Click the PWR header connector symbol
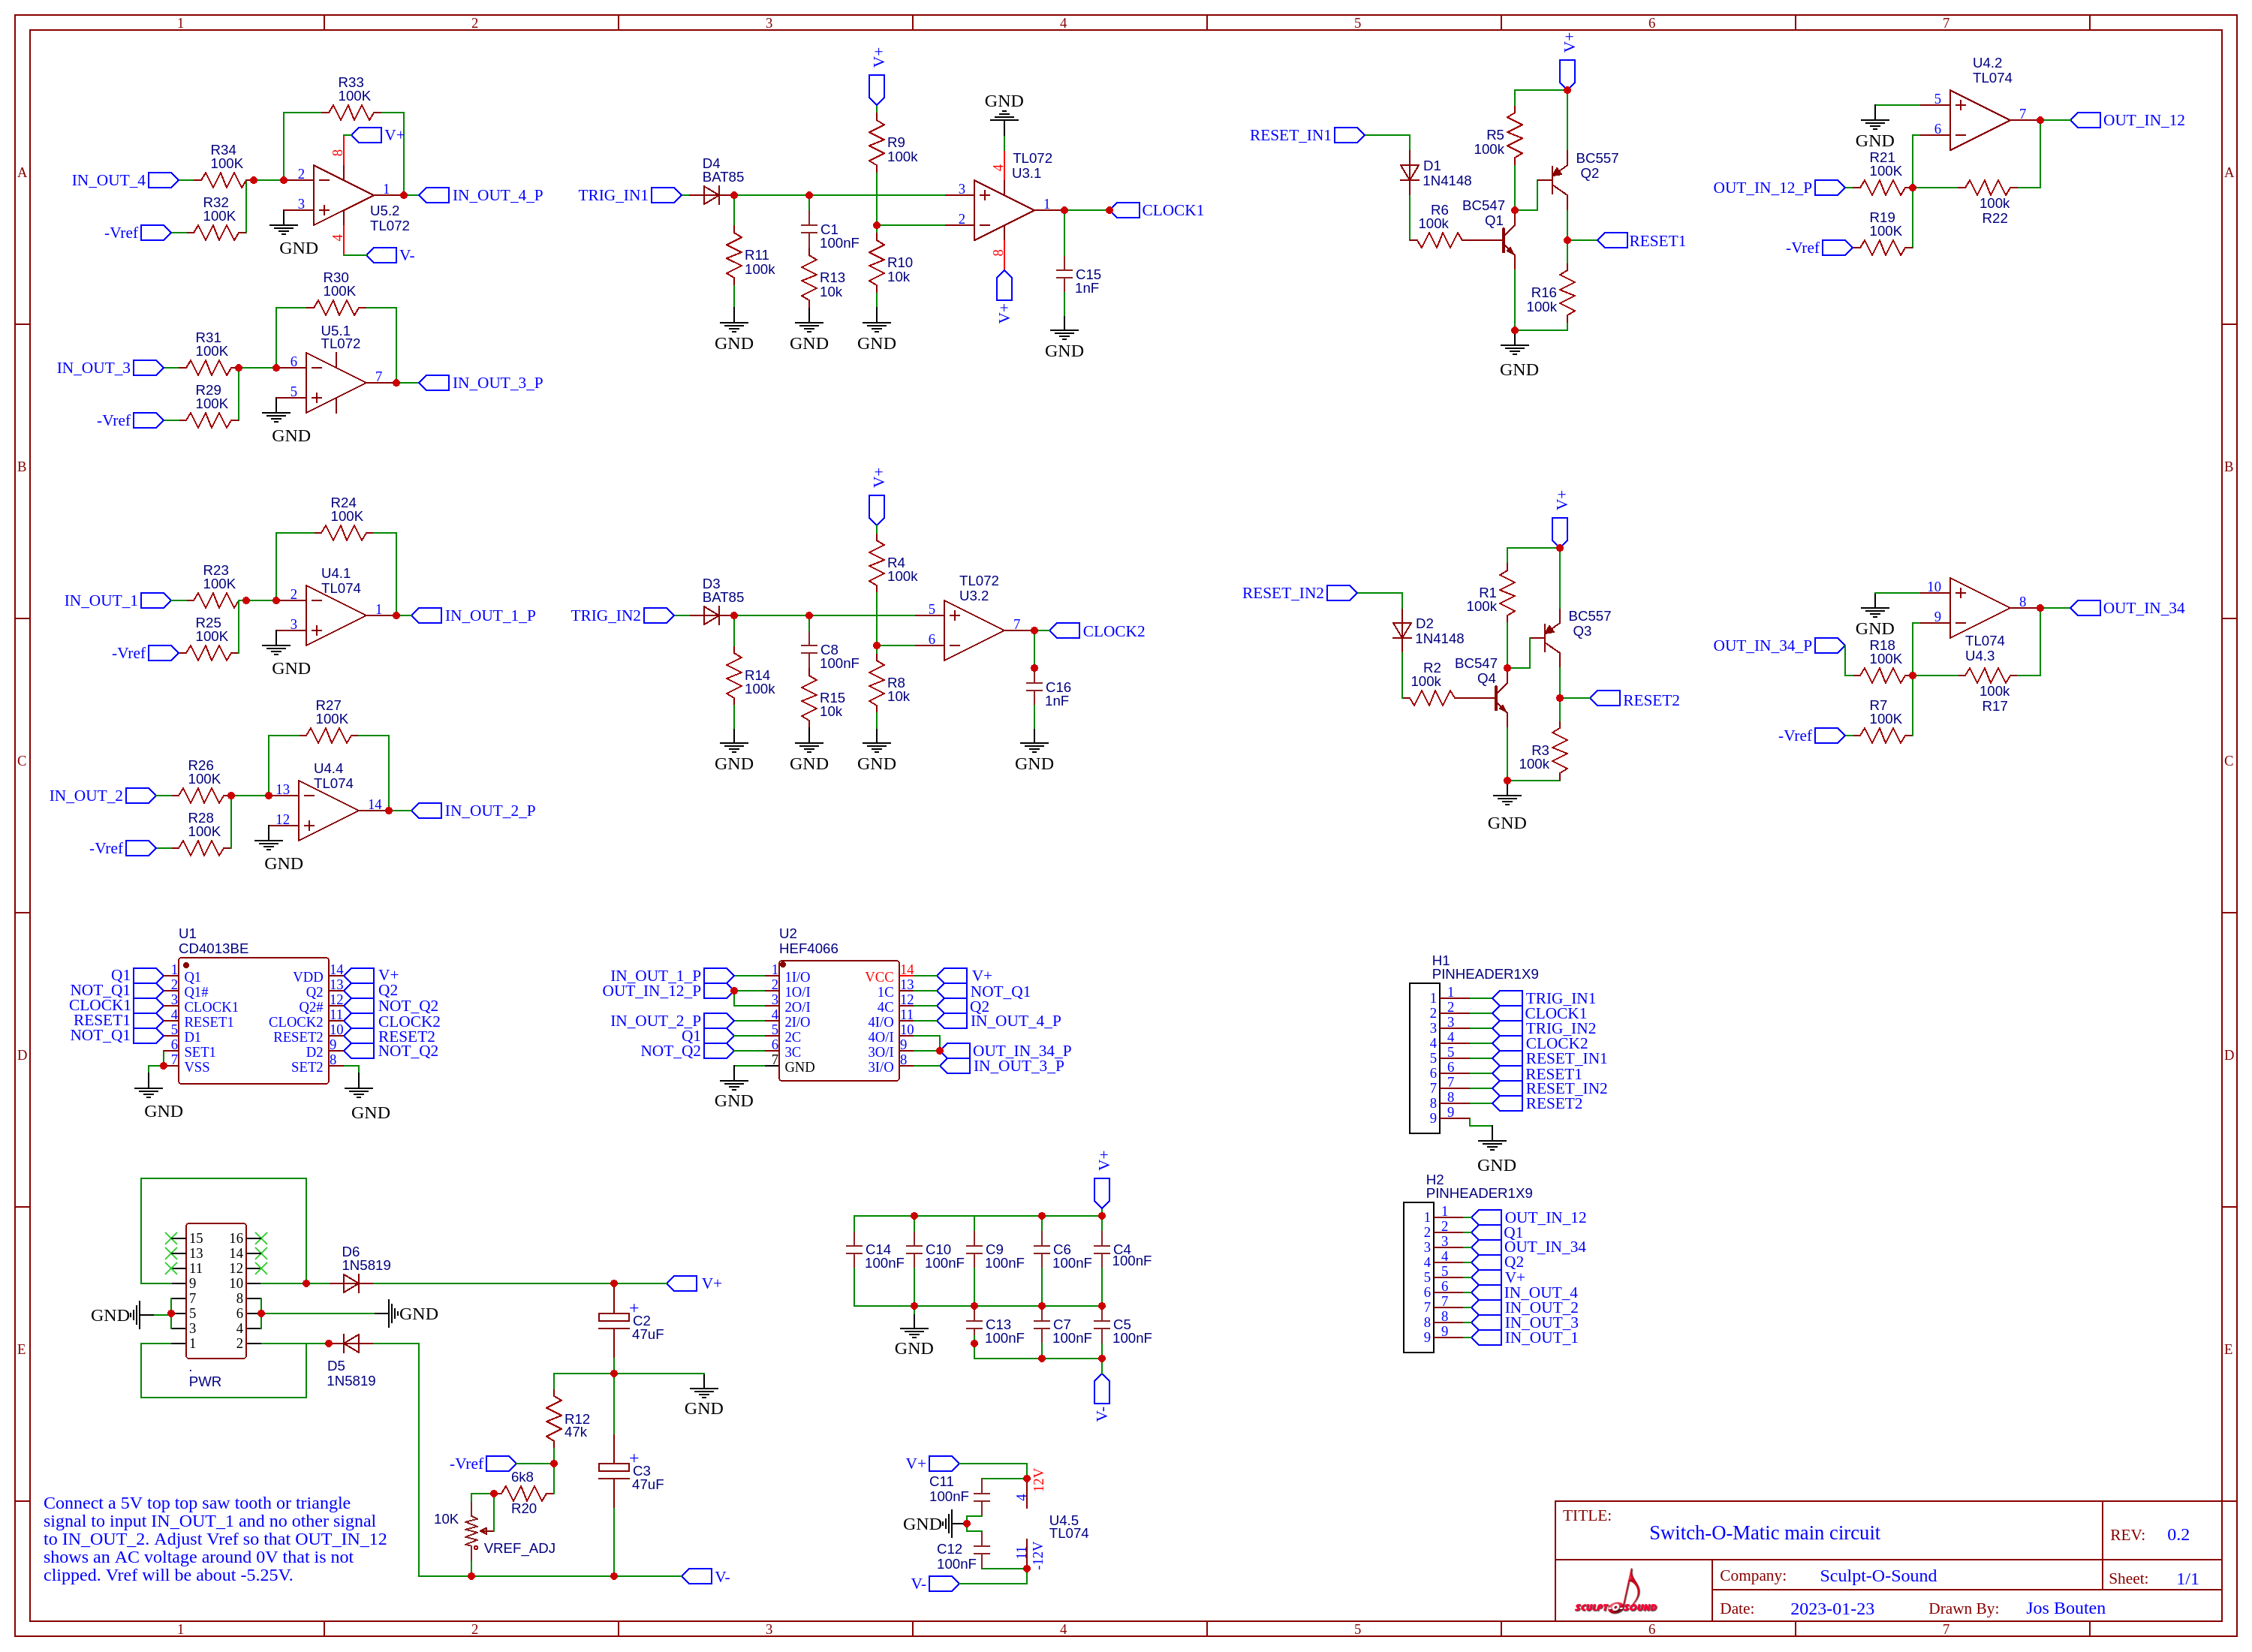 pyautogui.click(x=216, y=1291)
